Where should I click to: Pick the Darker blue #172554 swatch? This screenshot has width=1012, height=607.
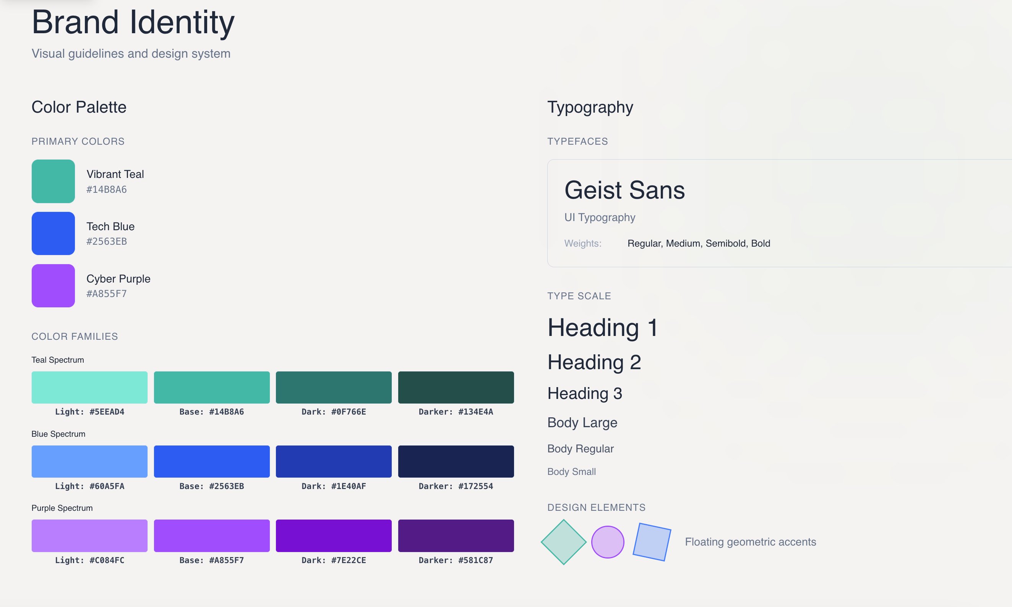[456, 462]
